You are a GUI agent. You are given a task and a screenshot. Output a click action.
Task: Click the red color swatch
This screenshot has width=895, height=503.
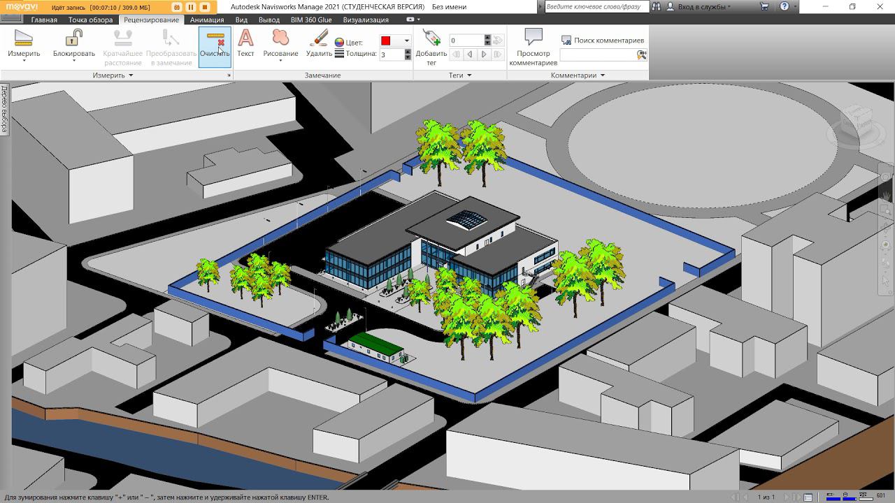386,41
